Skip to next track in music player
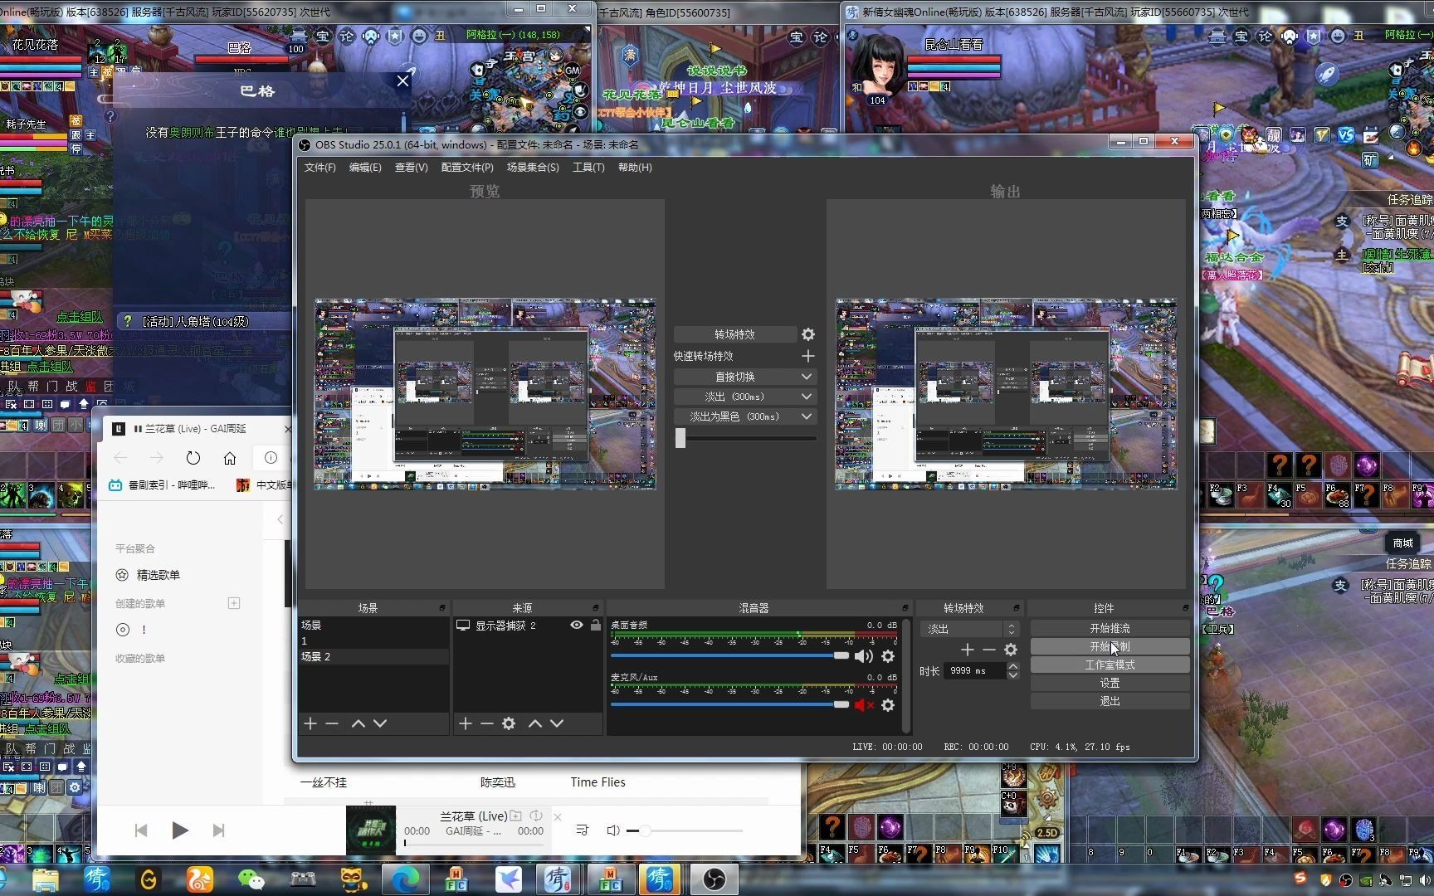 218,830
